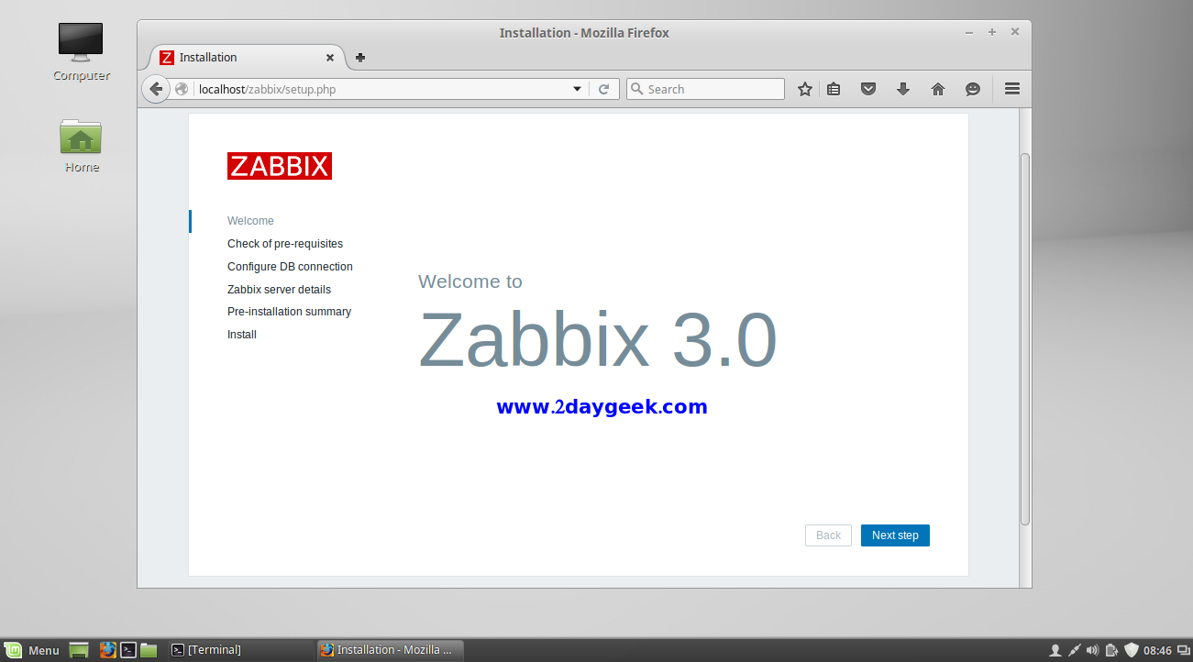
Task: Maximize the Firefox window
Action: (x=992, y=32)
